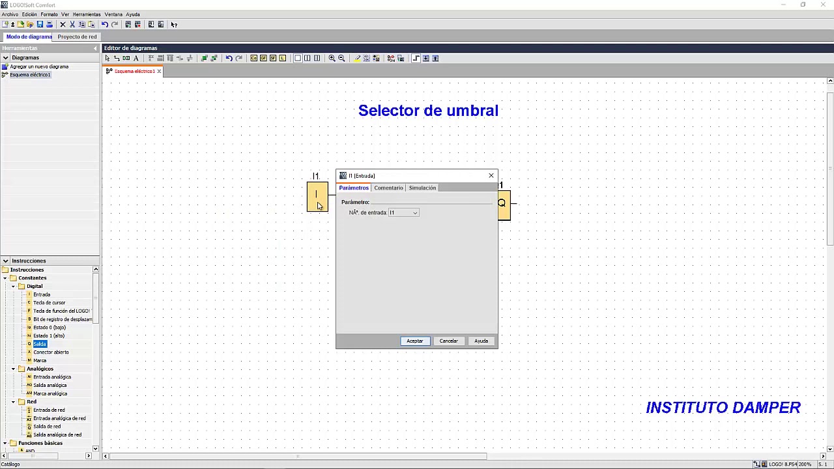Open the Ayuda menu
Screen dimensions: 834x469
tap(133, 14)
